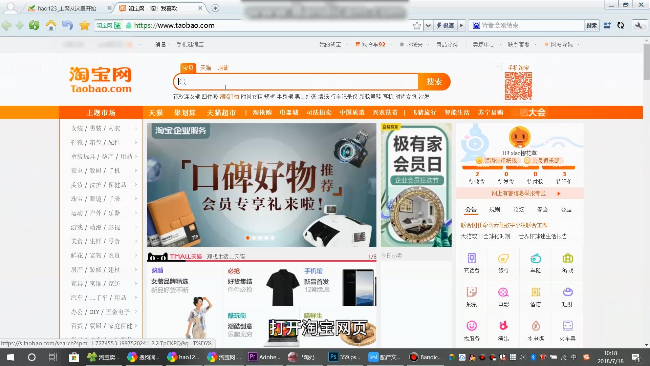
Task: Reload page with the green refresh icon
Action: tap(34, 25)
